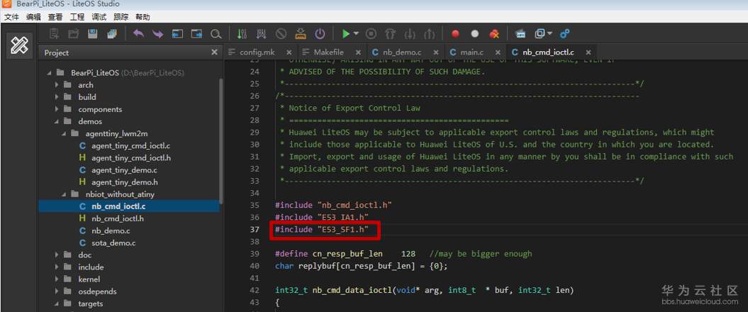The width and height of the screenshot is (748, 312).
Task: Expand the include folder
Action: pos(57,267)
